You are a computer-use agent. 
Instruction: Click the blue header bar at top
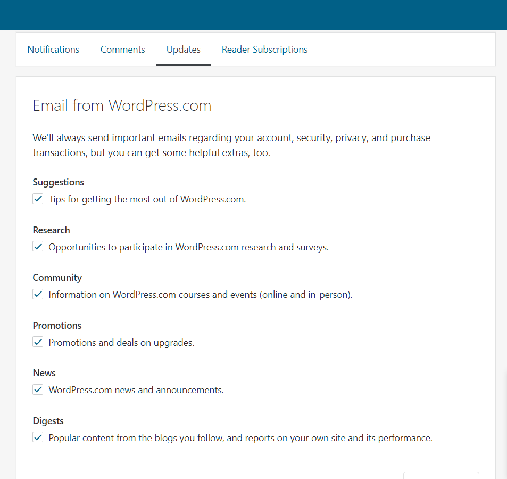pyautogui.click(x=253, y=14)
